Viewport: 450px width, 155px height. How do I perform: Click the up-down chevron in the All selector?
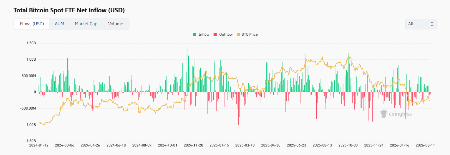(x=432, y=24)
